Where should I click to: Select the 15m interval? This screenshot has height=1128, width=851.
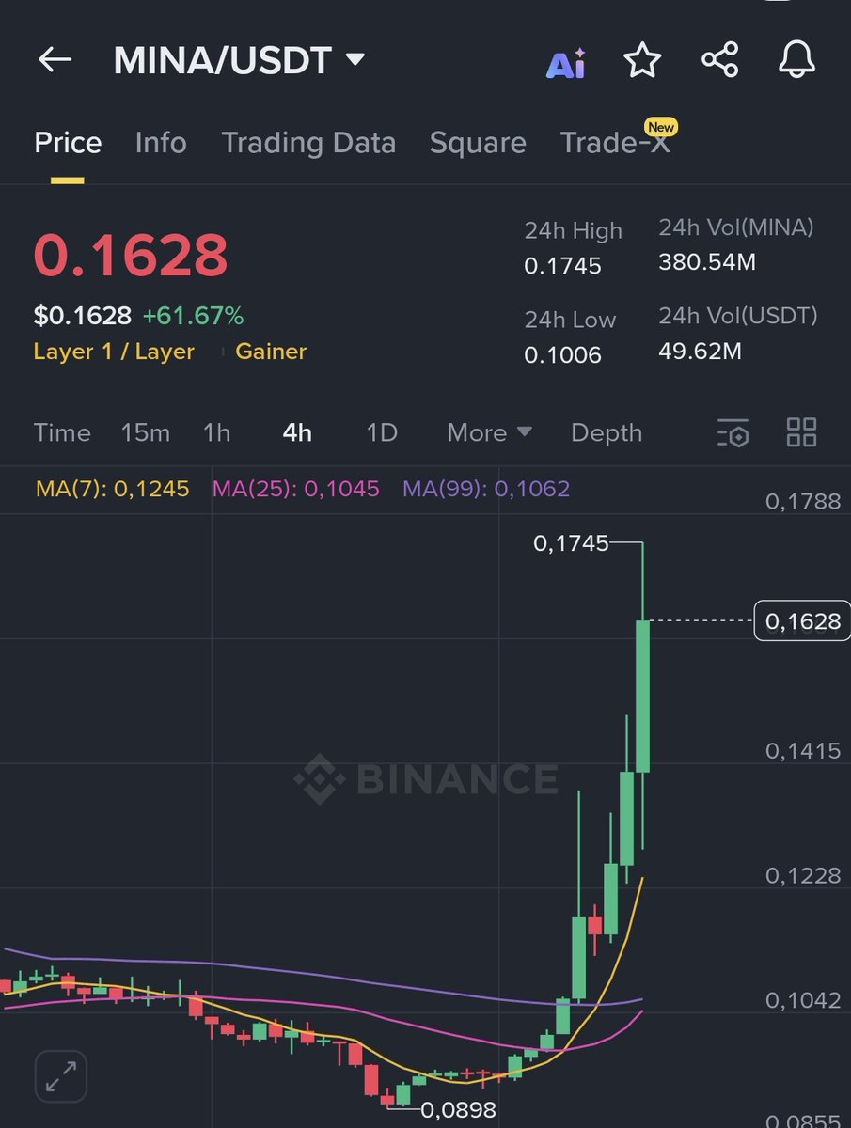146,432
